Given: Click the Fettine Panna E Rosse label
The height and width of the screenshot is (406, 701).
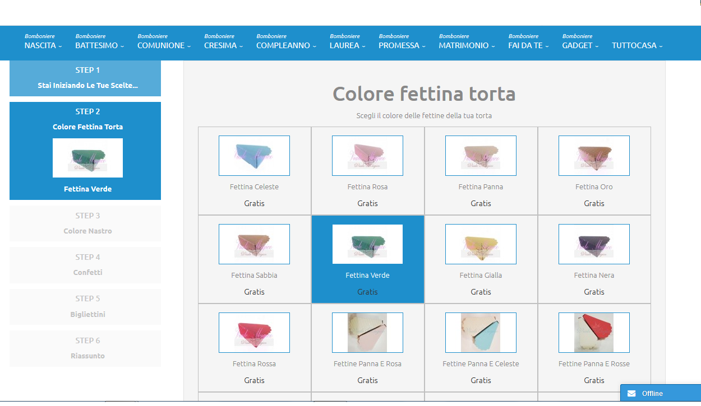Looking at the screenshot, I should (x=594, y=363).
